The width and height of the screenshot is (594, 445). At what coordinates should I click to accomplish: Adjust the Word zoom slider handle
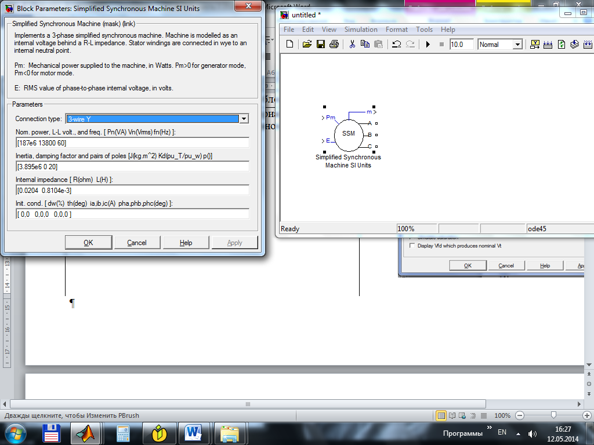(553, 415)
